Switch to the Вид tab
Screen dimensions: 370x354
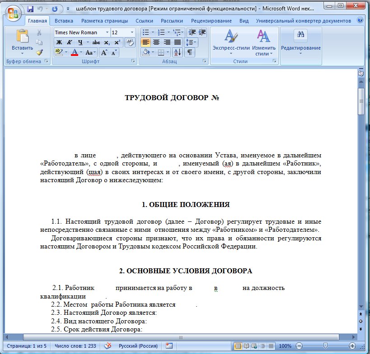[244, 21]
